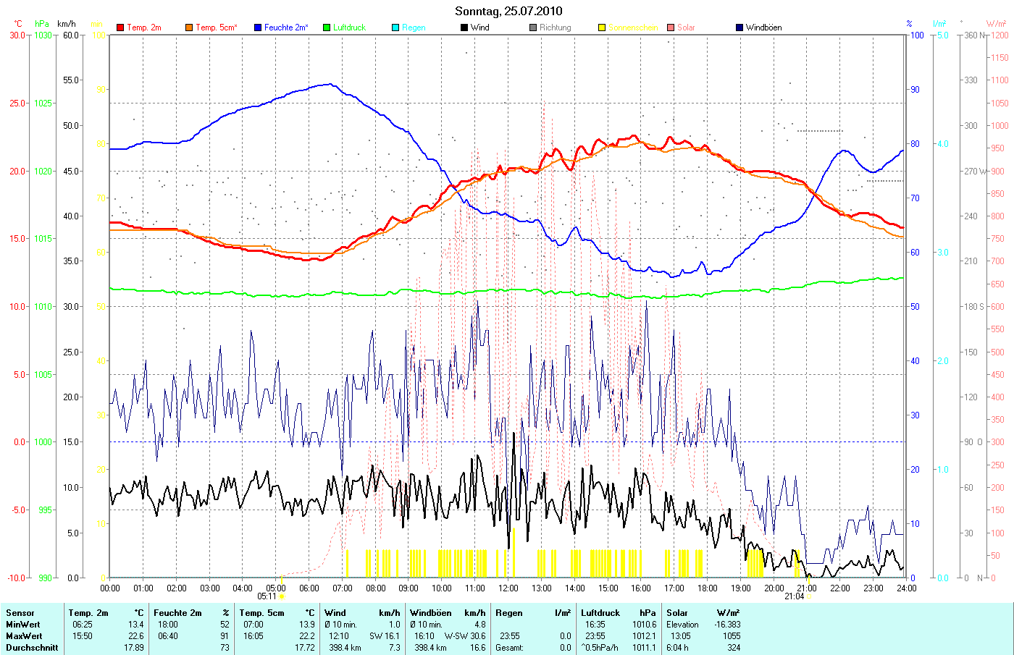Click the blue Feuchte 2m legend square
The width and height of the screenshot is (1014, 655).
tap(258, 28)
